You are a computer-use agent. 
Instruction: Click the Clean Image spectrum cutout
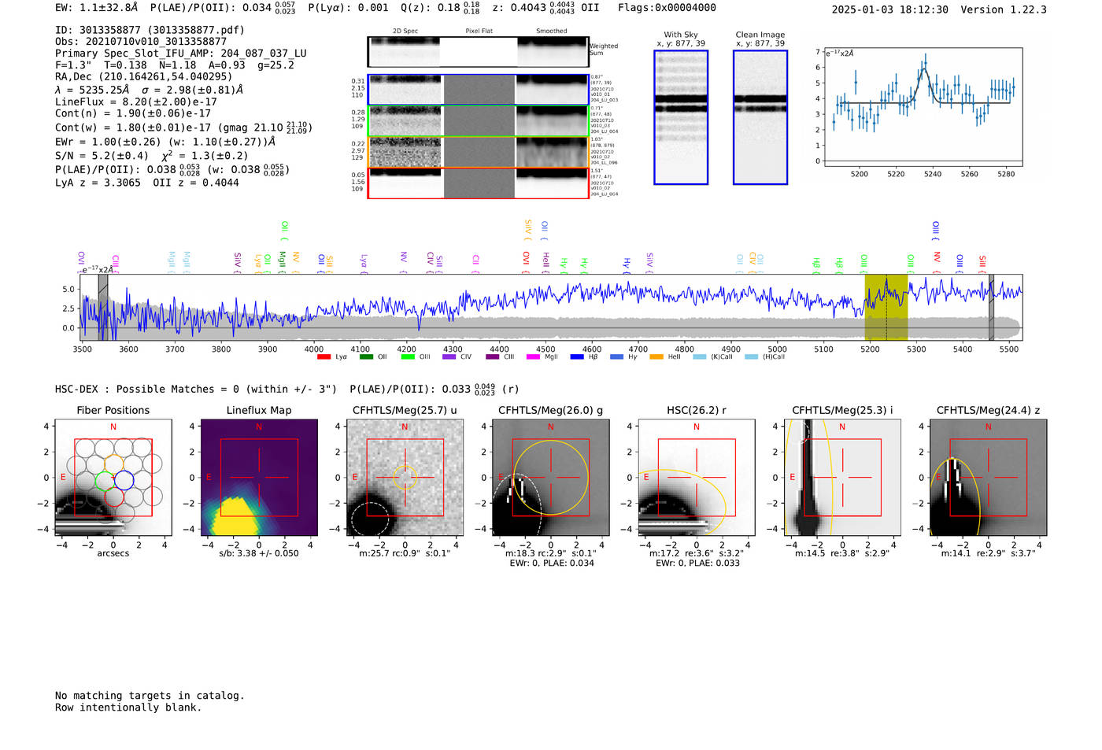pos(760,117)
